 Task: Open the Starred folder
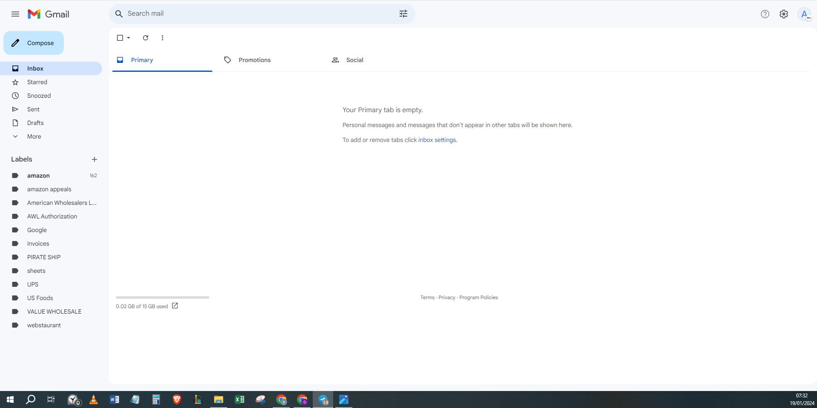51,82
